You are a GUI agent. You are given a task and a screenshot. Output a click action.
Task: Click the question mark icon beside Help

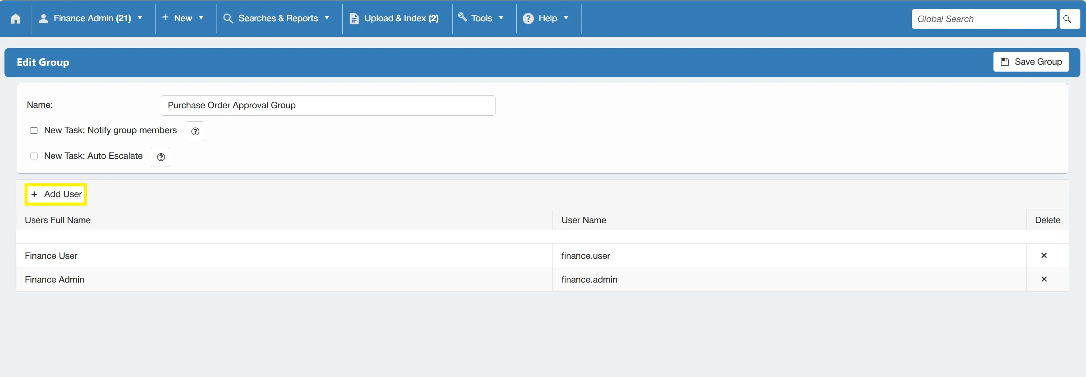pyautogui.click(x=528, y=19)
